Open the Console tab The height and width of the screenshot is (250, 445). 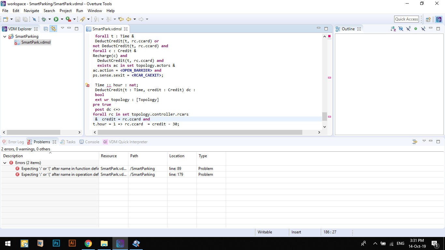tap(89, 142)
